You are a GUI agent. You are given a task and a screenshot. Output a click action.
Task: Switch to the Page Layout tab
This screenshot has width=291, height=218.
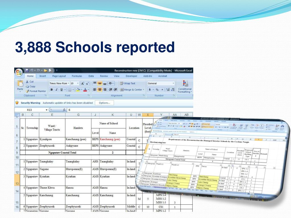[59, 76]
